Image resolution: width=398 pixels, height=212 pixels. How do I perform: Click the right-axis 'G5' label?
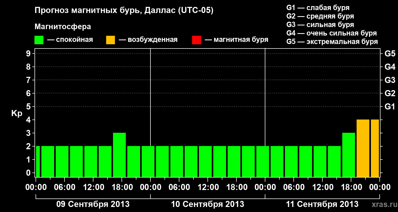pyautogui.click(x=390, y=54)
